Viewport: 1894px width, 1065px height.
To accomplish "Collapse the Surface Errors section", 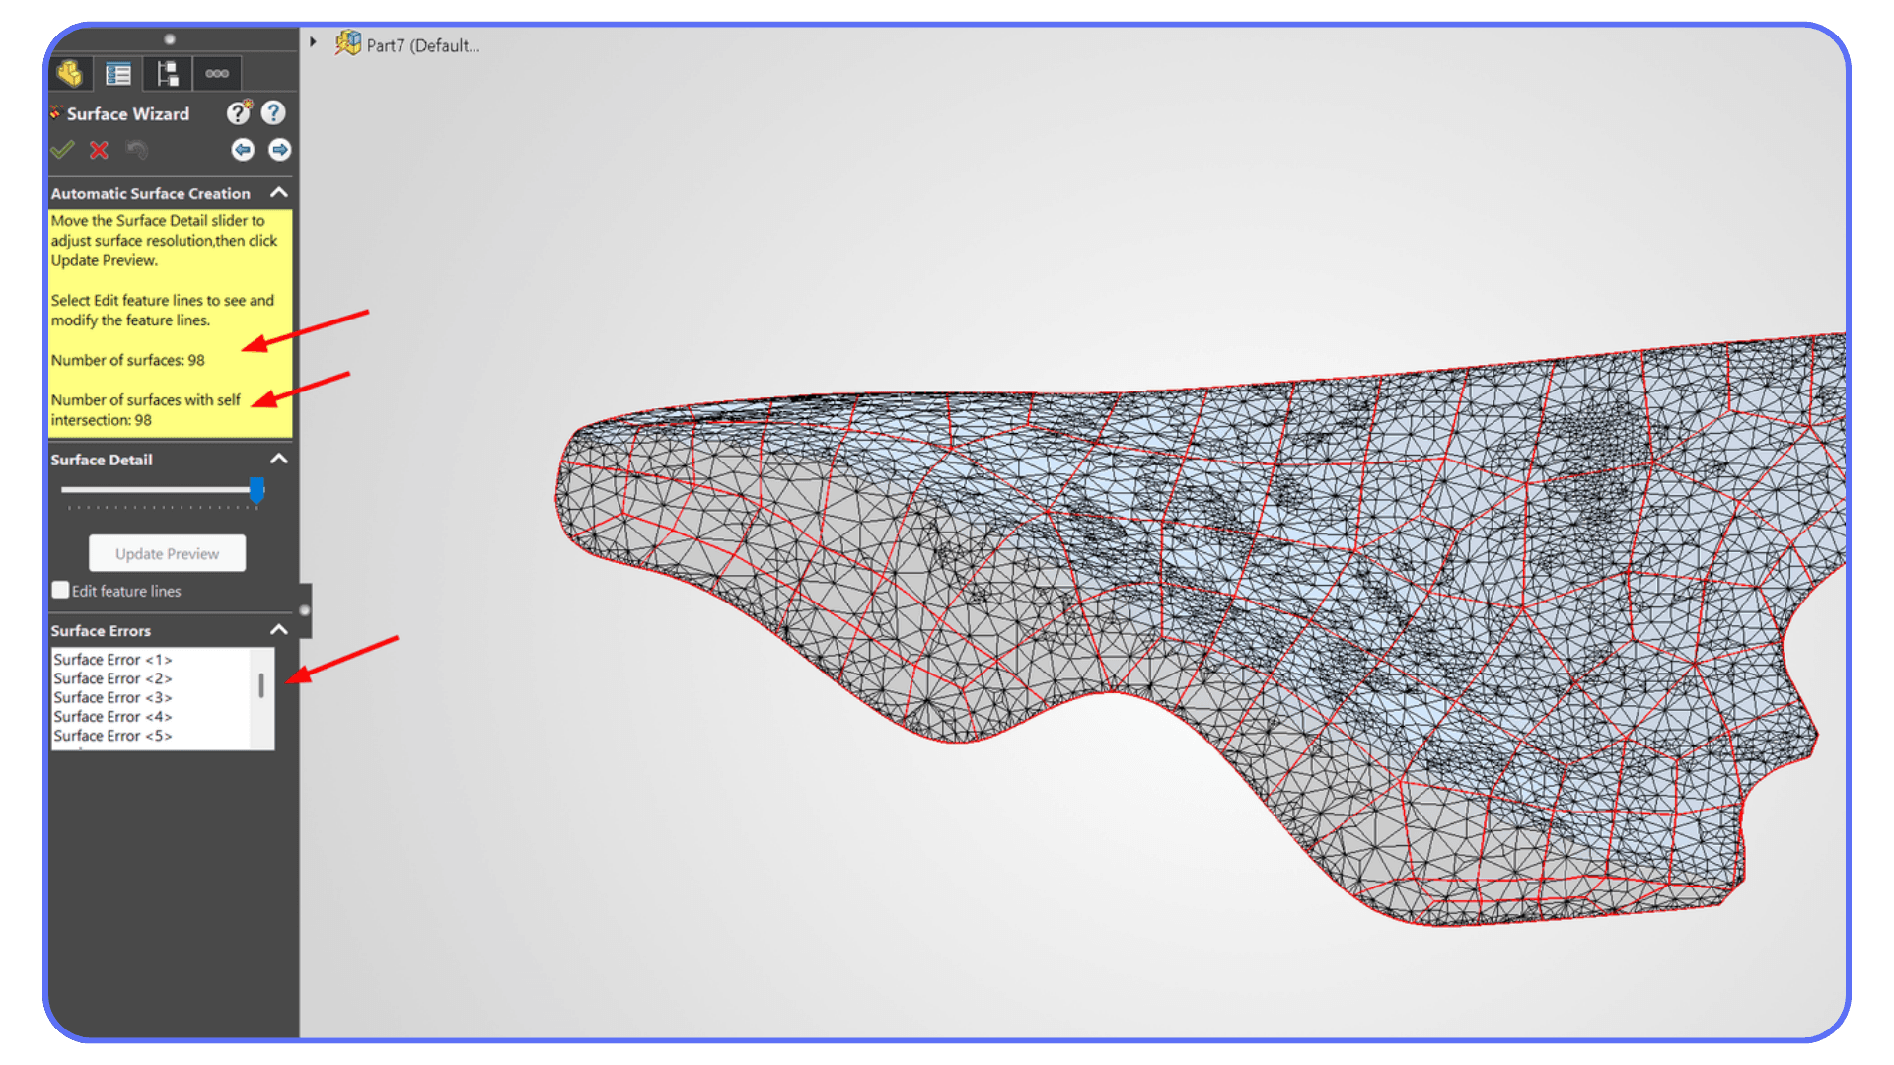I will pyautogui.click(x=279, y=628).
